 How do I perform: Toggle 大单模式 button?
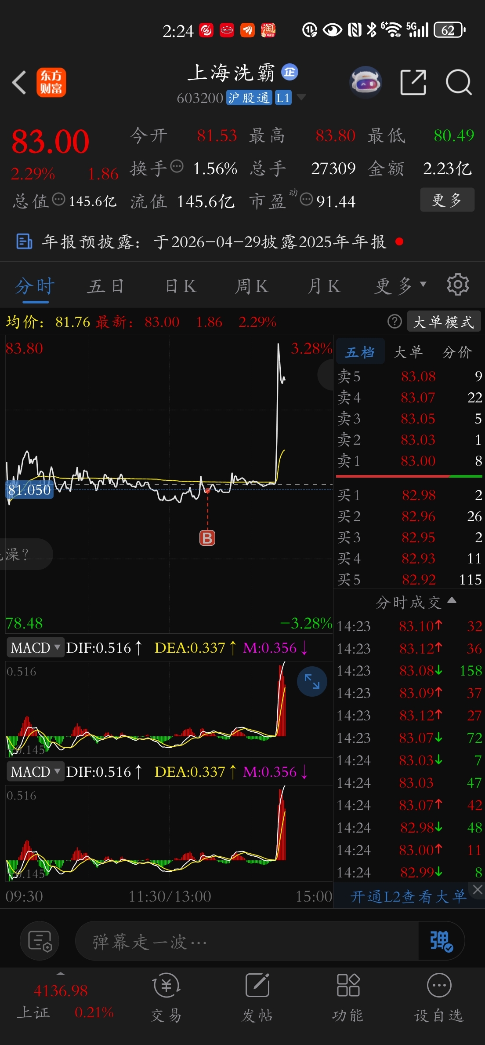pos(444,322)
